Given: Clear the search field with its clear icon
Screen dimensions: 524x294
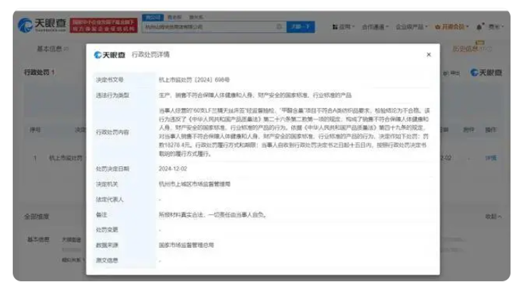Looking at the screenshot, I should point(279,27).
